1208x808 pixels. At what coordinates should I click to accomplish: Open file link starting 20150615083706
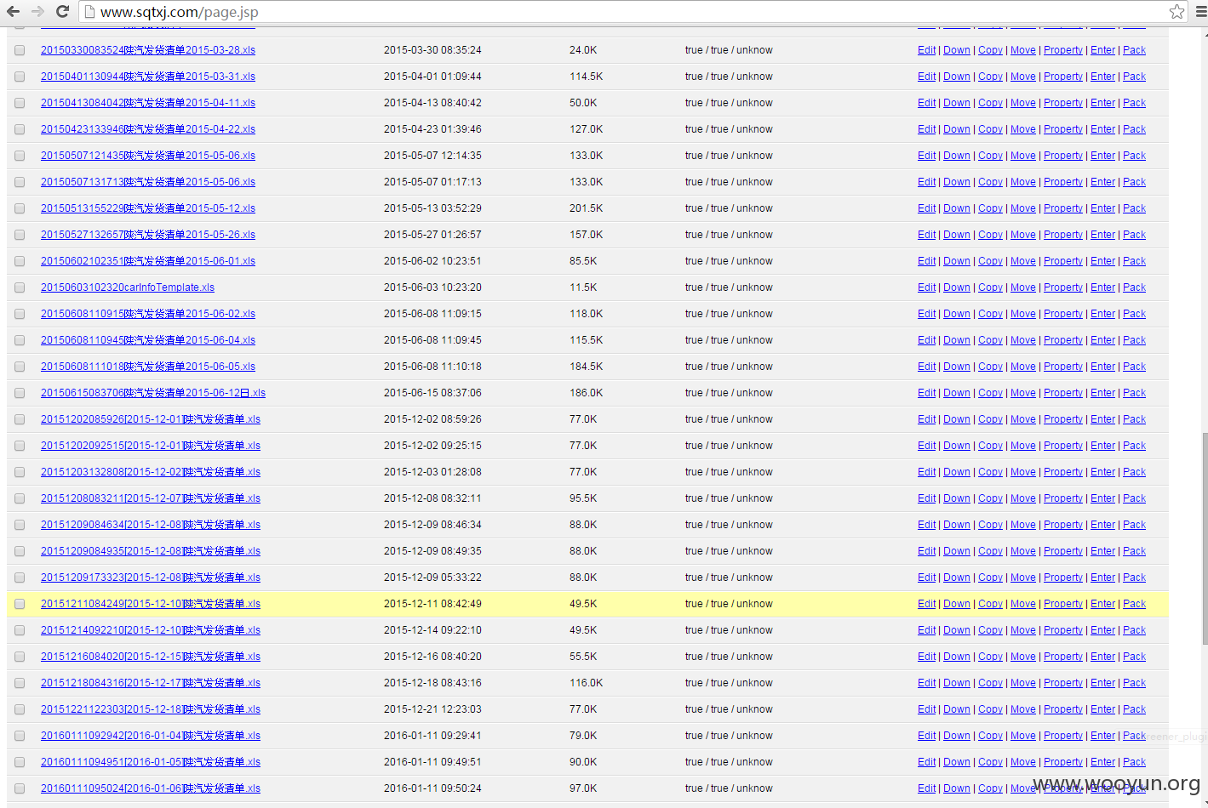[153, 393]
